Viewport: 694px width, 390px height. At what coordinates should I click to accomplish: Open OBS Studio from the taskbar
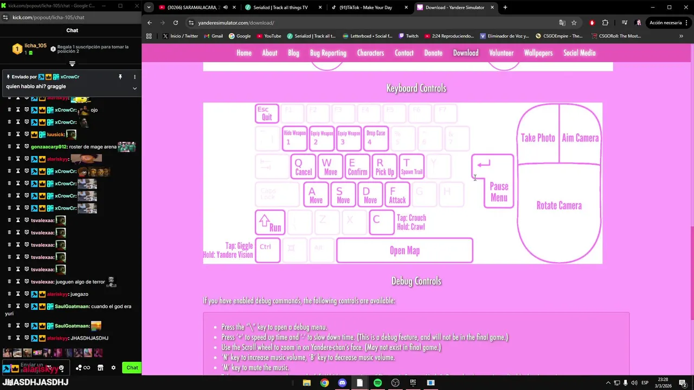click(x=395, y=383)
